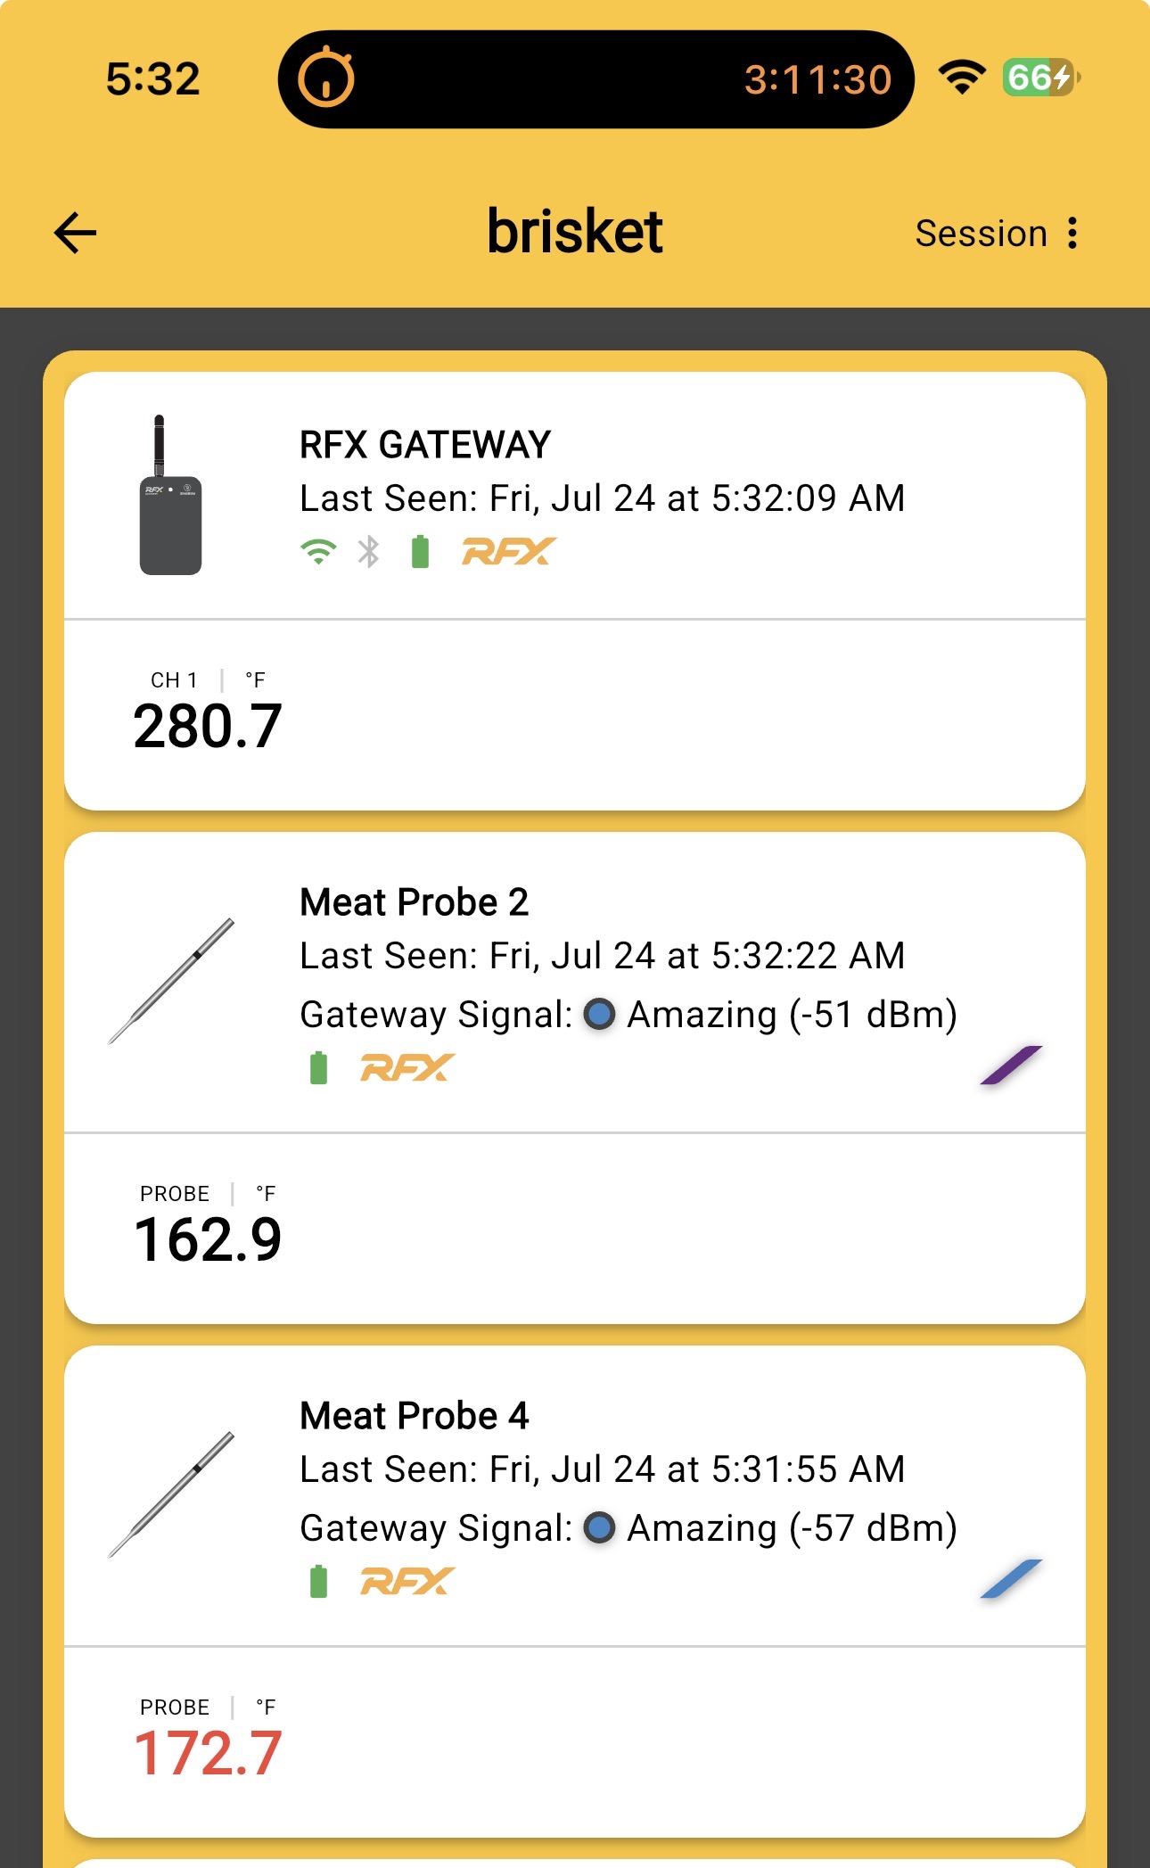This screenshot has height=1868, width=1150.
Task: Tap the RFX logo on gateway card
Action: (509, 552)
